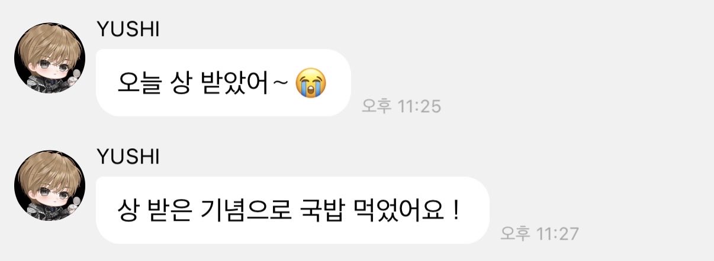Image resolution: width=714 pixels, height=261 pixels.
Task: Select the YUSHI name above the second message
Action: click(127, 158)
